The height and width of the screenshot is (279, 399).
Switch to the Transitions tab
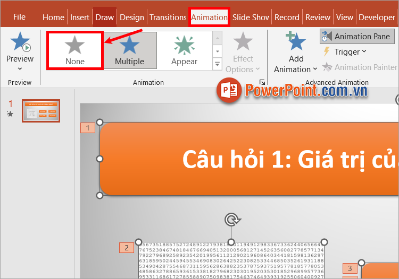point(168,17)
